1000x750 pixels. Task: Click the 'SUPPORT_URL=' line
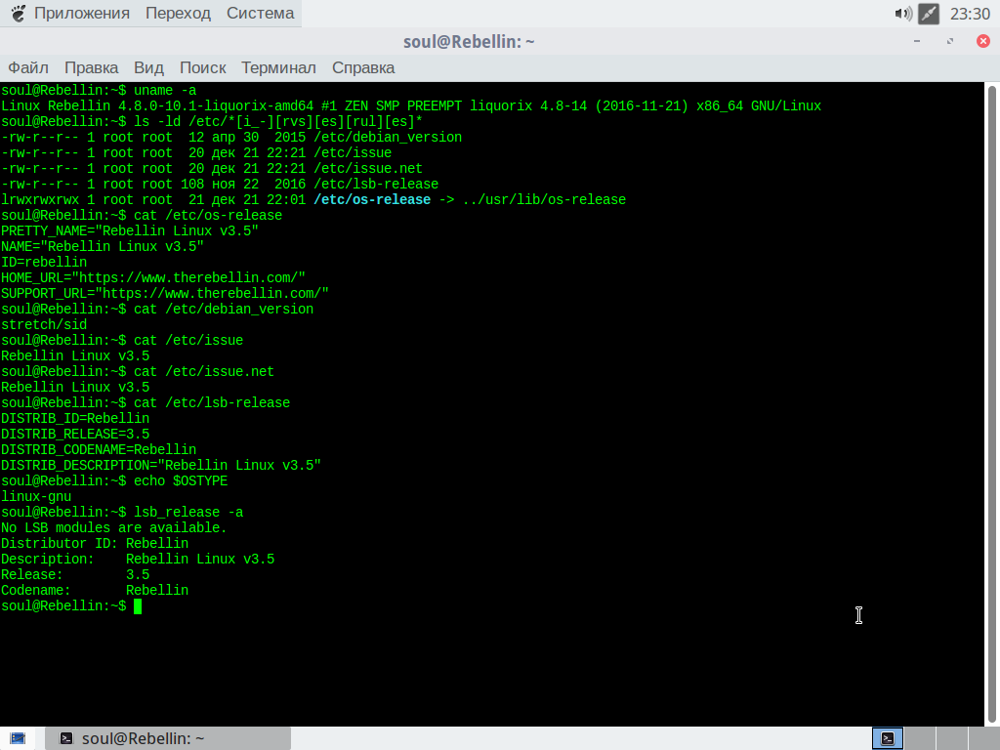coord(164,293)
